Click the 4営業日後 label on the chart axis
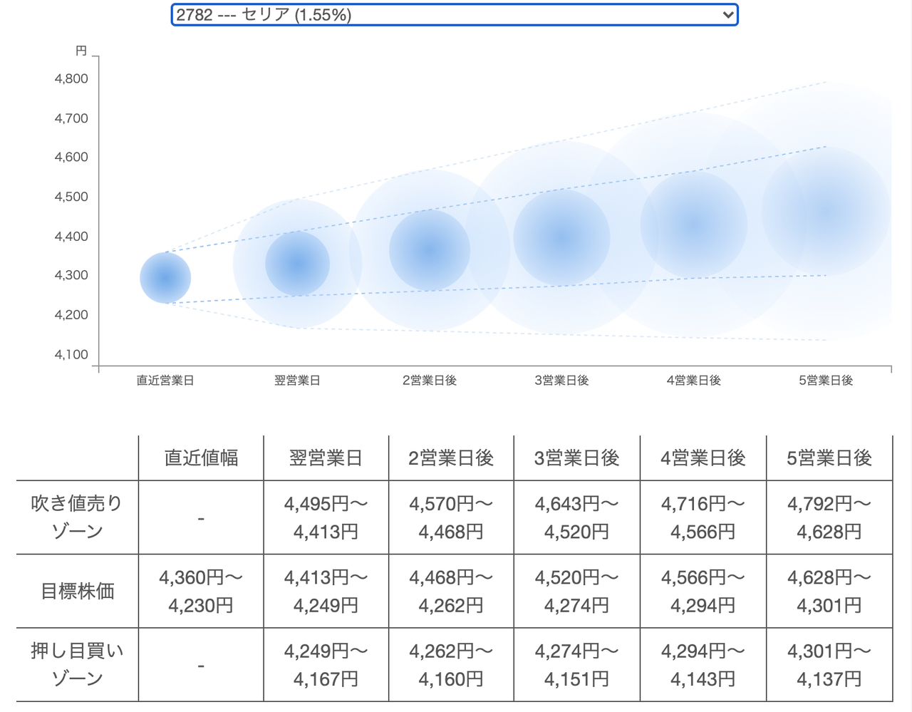Image resolution: width=912 pixels, height=712 pixels. click(x=694, y=381)
